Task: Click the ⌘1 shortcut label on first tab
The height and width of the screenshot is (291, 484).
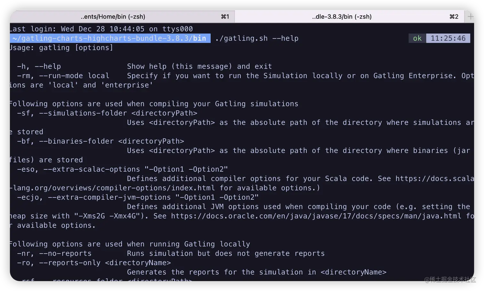Action: 225,17
